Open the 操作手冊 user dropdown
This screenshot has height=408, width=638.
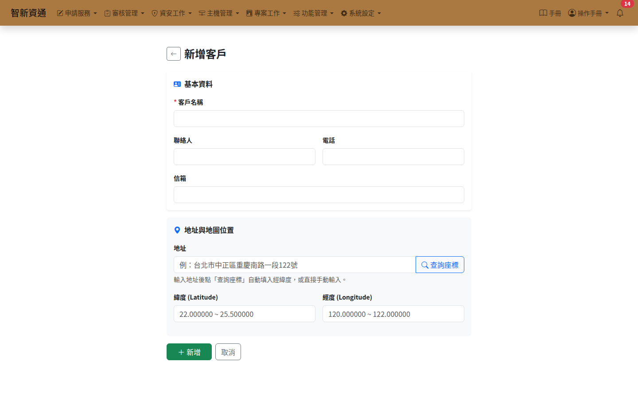588,13
